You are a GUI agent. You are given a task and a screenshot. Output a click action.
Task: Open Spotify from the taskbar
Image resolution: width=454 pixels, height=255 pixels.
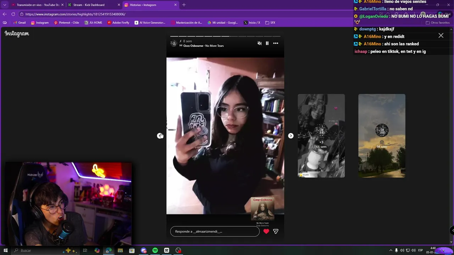coord(155,250)
